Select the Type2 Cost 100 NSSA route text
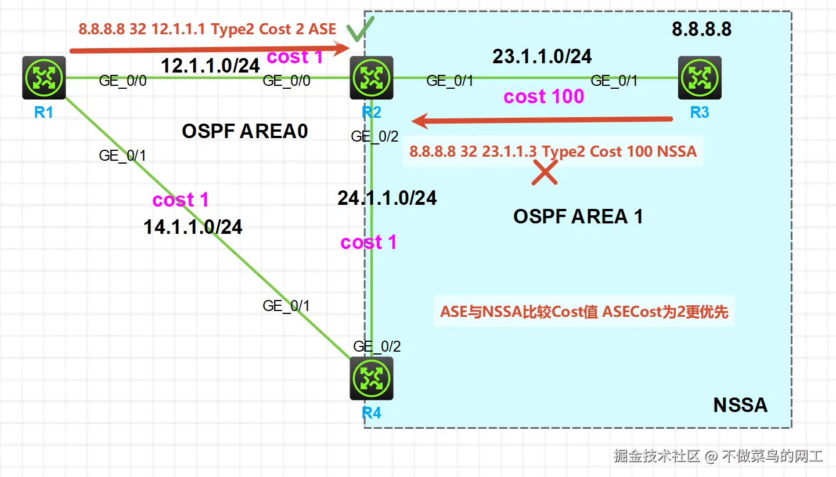The width and height of the screenshot is (836, 477). click(x=553, y=152)
